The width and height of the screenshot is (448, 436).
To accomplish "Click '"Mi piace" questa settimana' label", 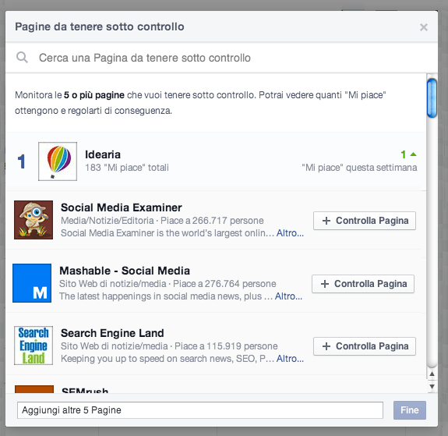I will coord(359,168).
